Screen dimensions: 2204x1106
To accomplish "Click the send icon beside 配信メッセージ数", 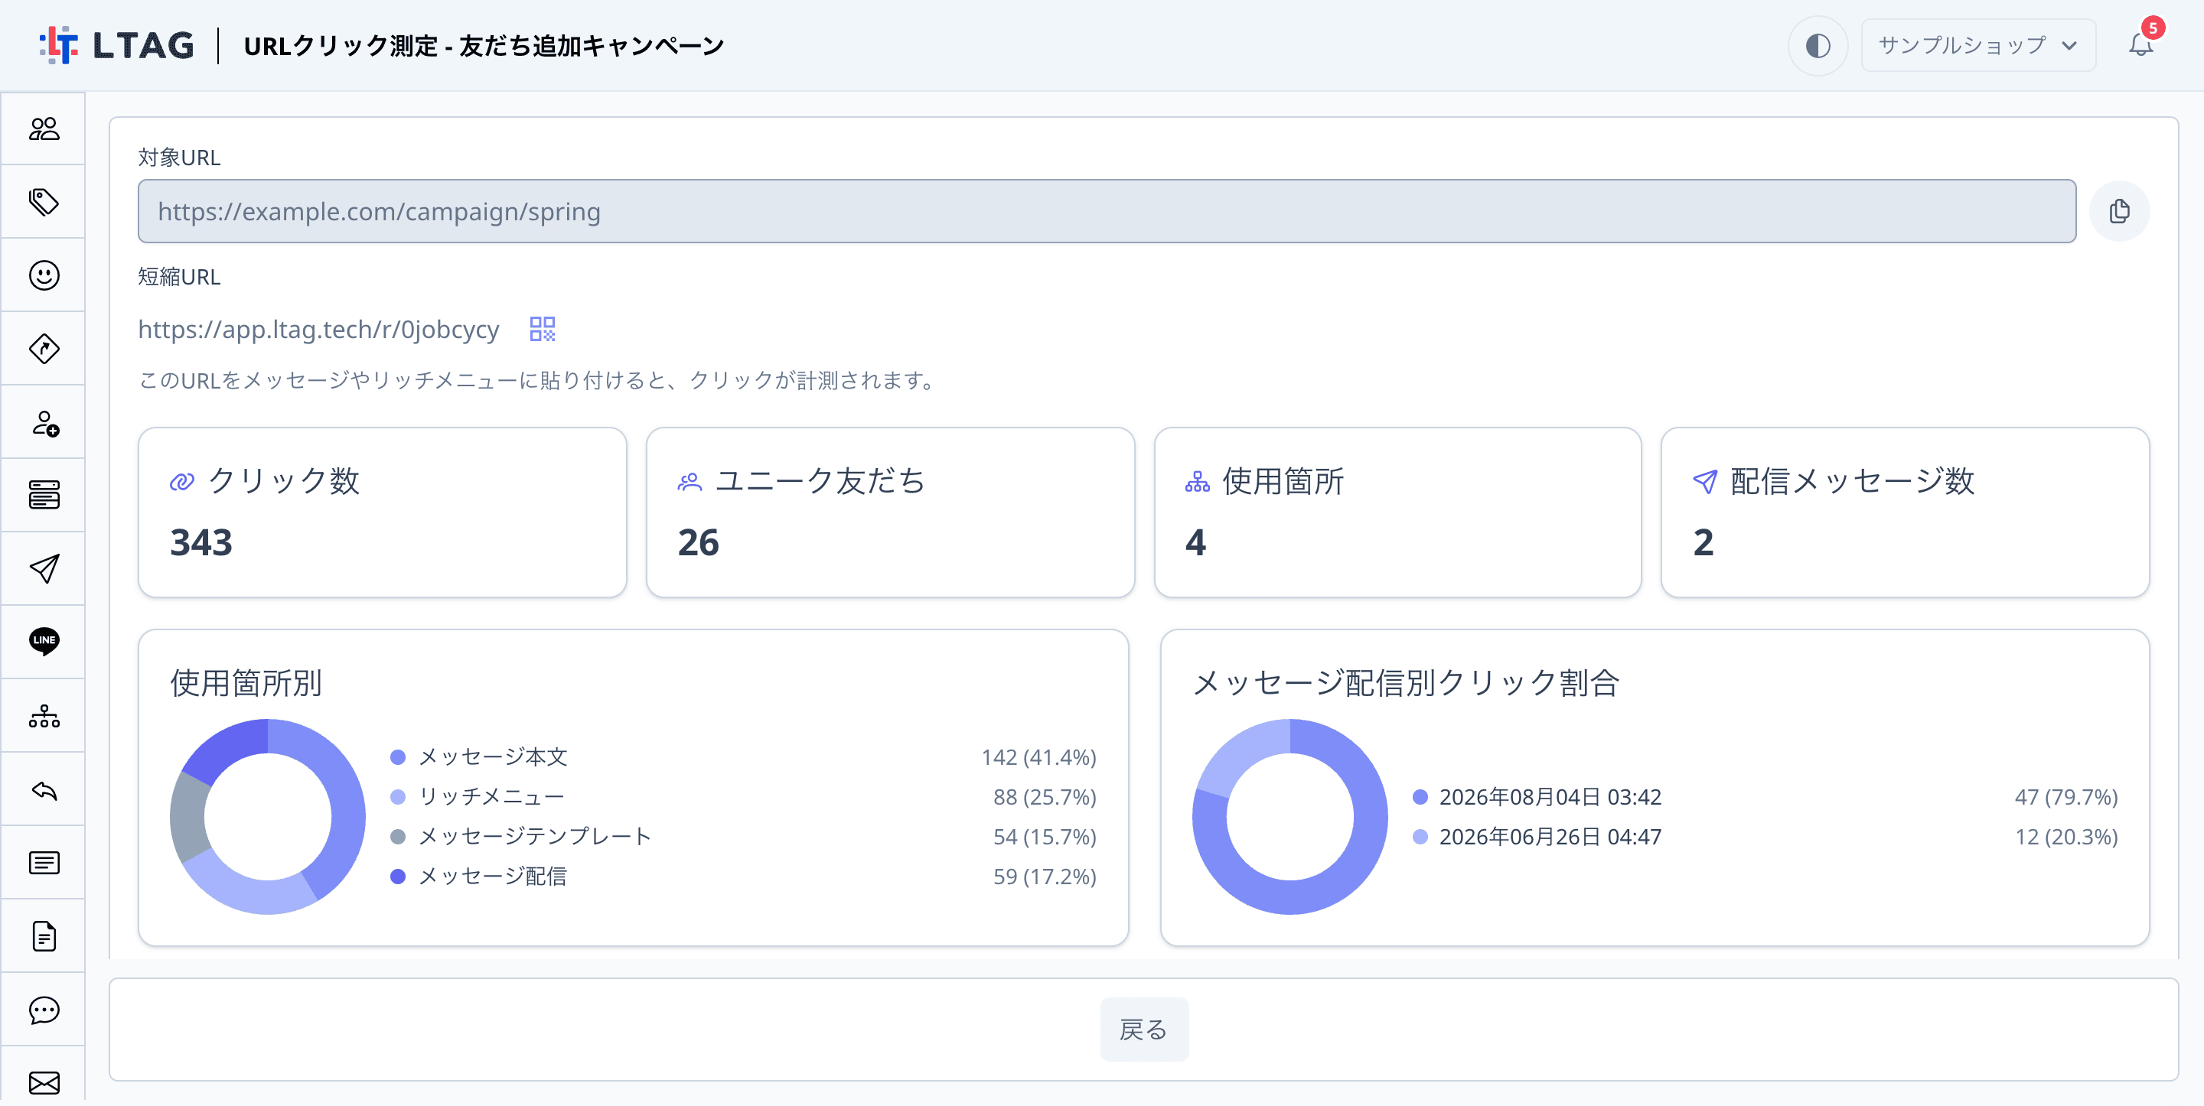I will click(x=1704, y=482).
